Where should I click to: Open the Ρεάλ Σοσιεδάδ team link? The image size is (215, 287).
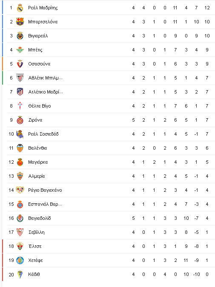tap(43, 134)
